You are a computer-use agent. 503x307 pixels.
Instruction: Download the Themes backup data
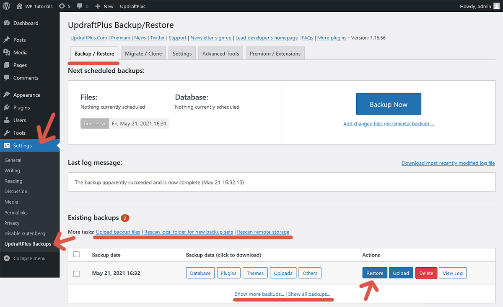tap(255, 273)
